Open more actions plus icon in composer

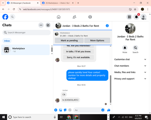(56, 110)
